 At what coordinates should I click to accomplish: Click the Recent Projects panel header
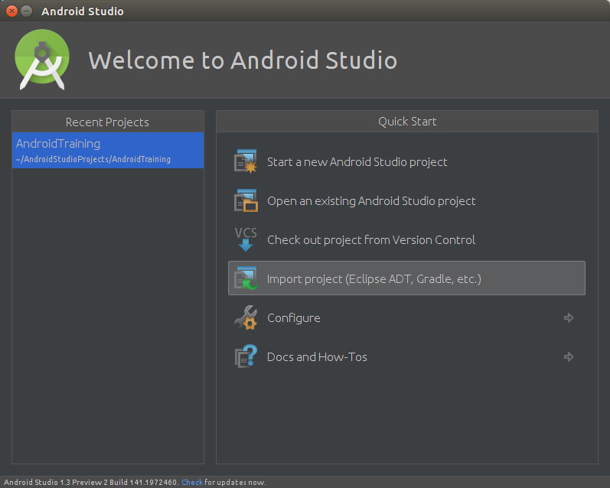click(x=108, y=122)
